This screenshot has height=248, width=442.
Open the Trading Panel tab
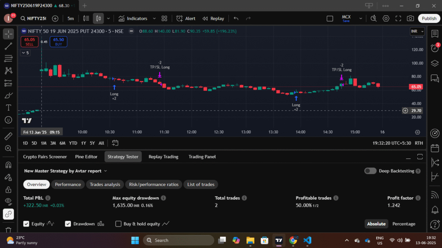[x=202, y=157]
